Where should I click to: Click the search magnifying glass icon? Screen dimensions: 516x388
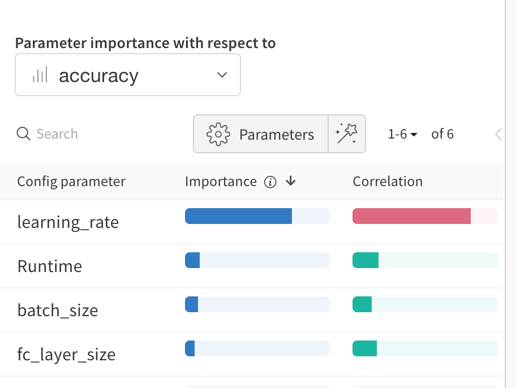(23, 134)
